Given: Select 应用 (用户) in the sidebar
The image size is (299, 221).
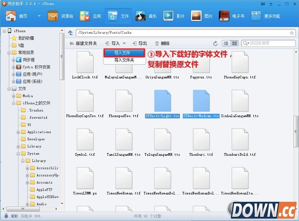Looking at the screenshot, I should pyautogui.click(x=32, y=74).
